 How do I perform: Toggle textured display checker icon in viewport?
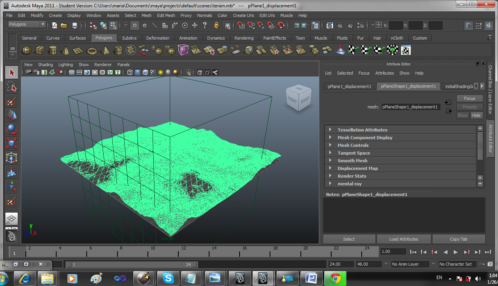(x=153, y=72)
